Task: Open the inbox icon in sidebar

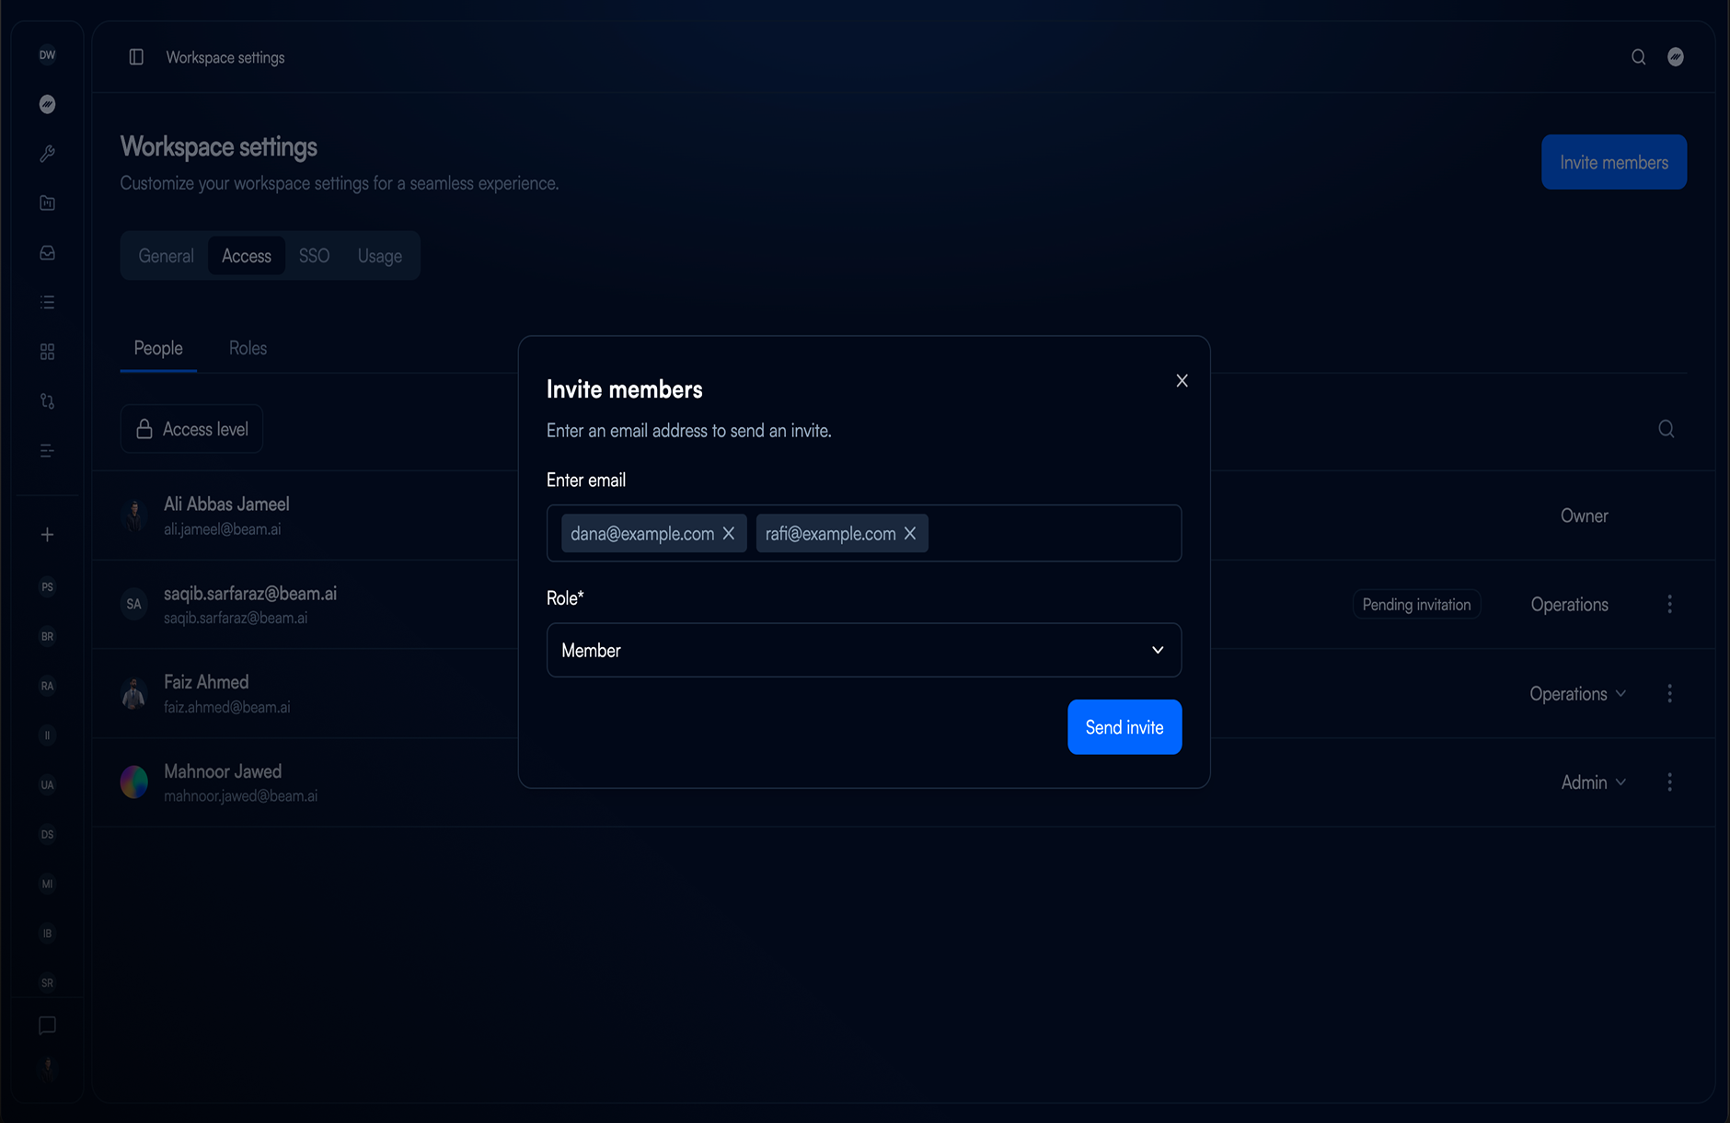Action: [x=47, y=253]
